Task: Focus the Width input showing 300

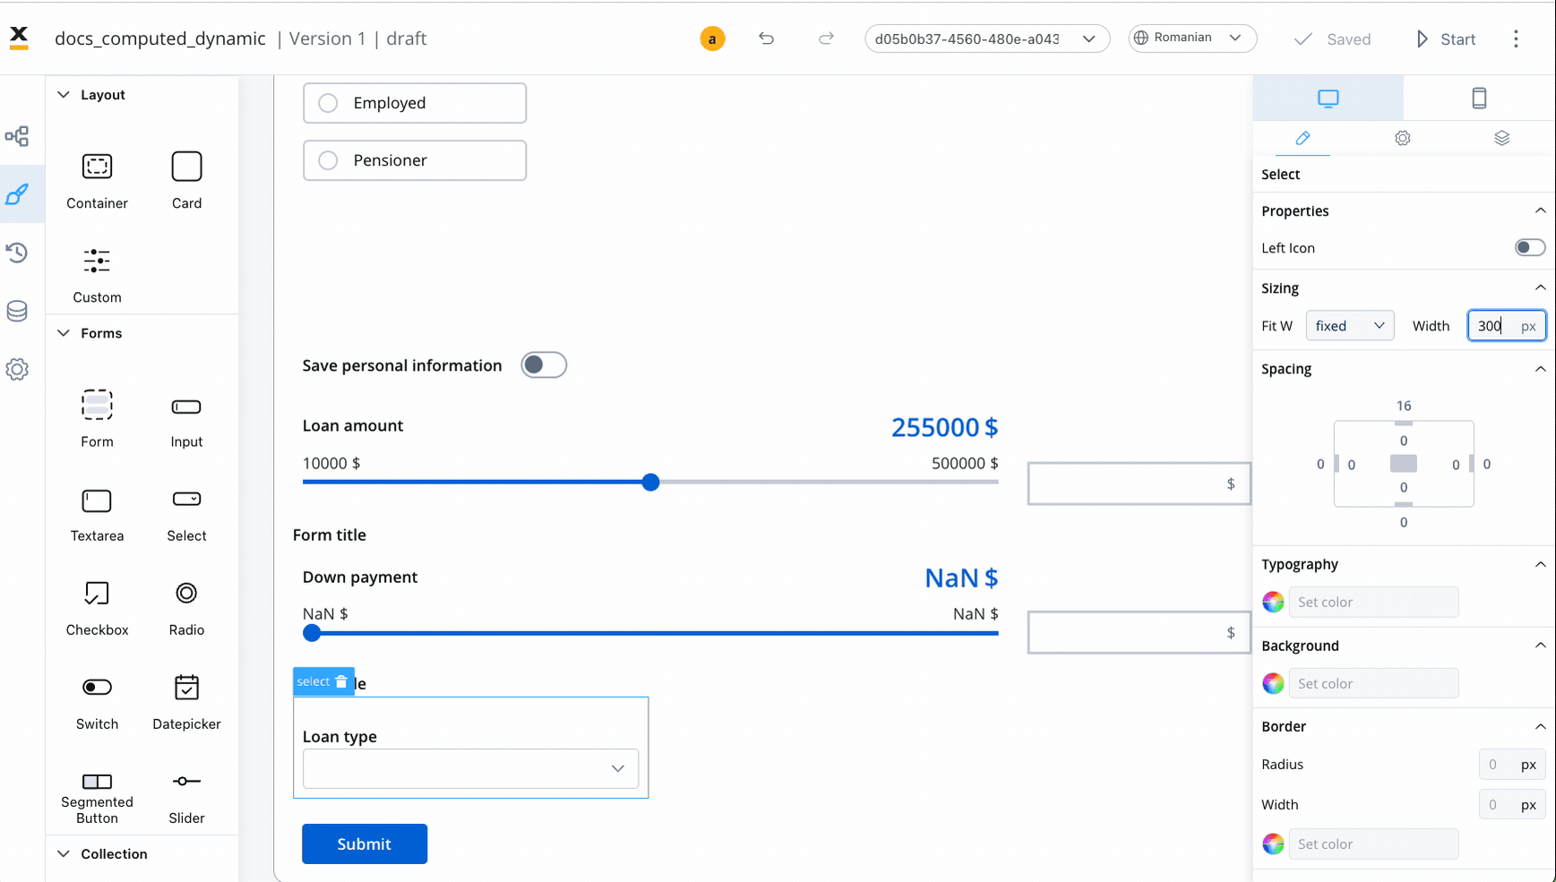Action: [1506, 326]
